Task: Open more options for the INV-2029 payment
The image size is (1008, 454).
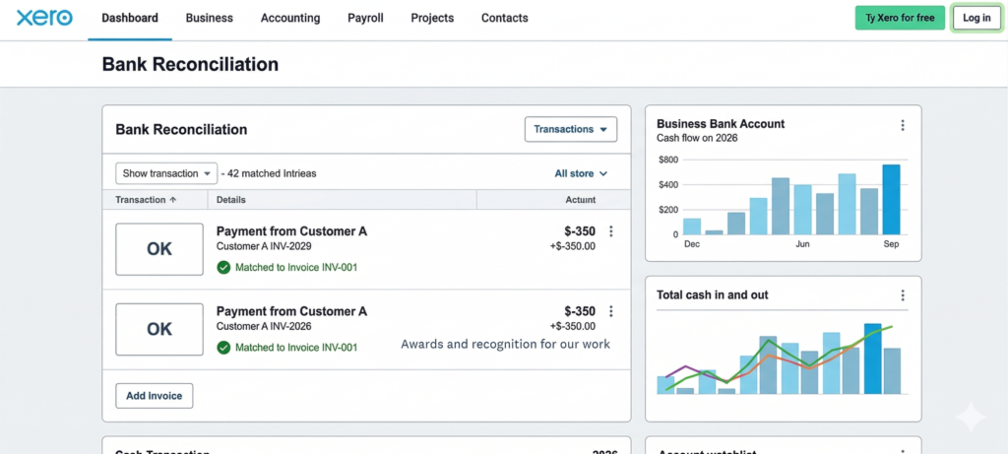Action: coord(611,231)
